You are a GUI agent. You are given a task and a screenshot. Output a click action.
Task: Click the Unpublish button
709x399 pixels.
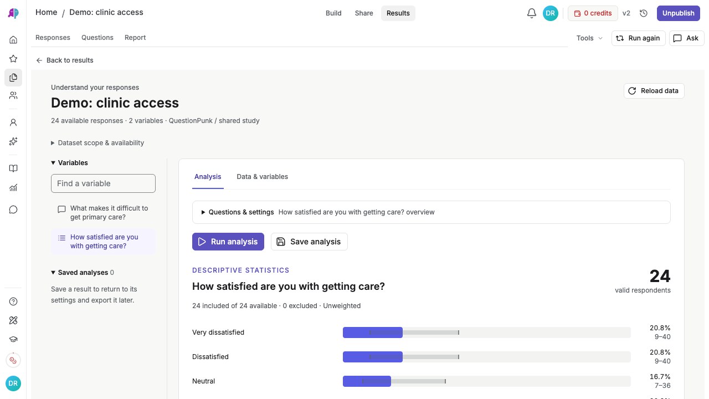click(x=679, y=13)
